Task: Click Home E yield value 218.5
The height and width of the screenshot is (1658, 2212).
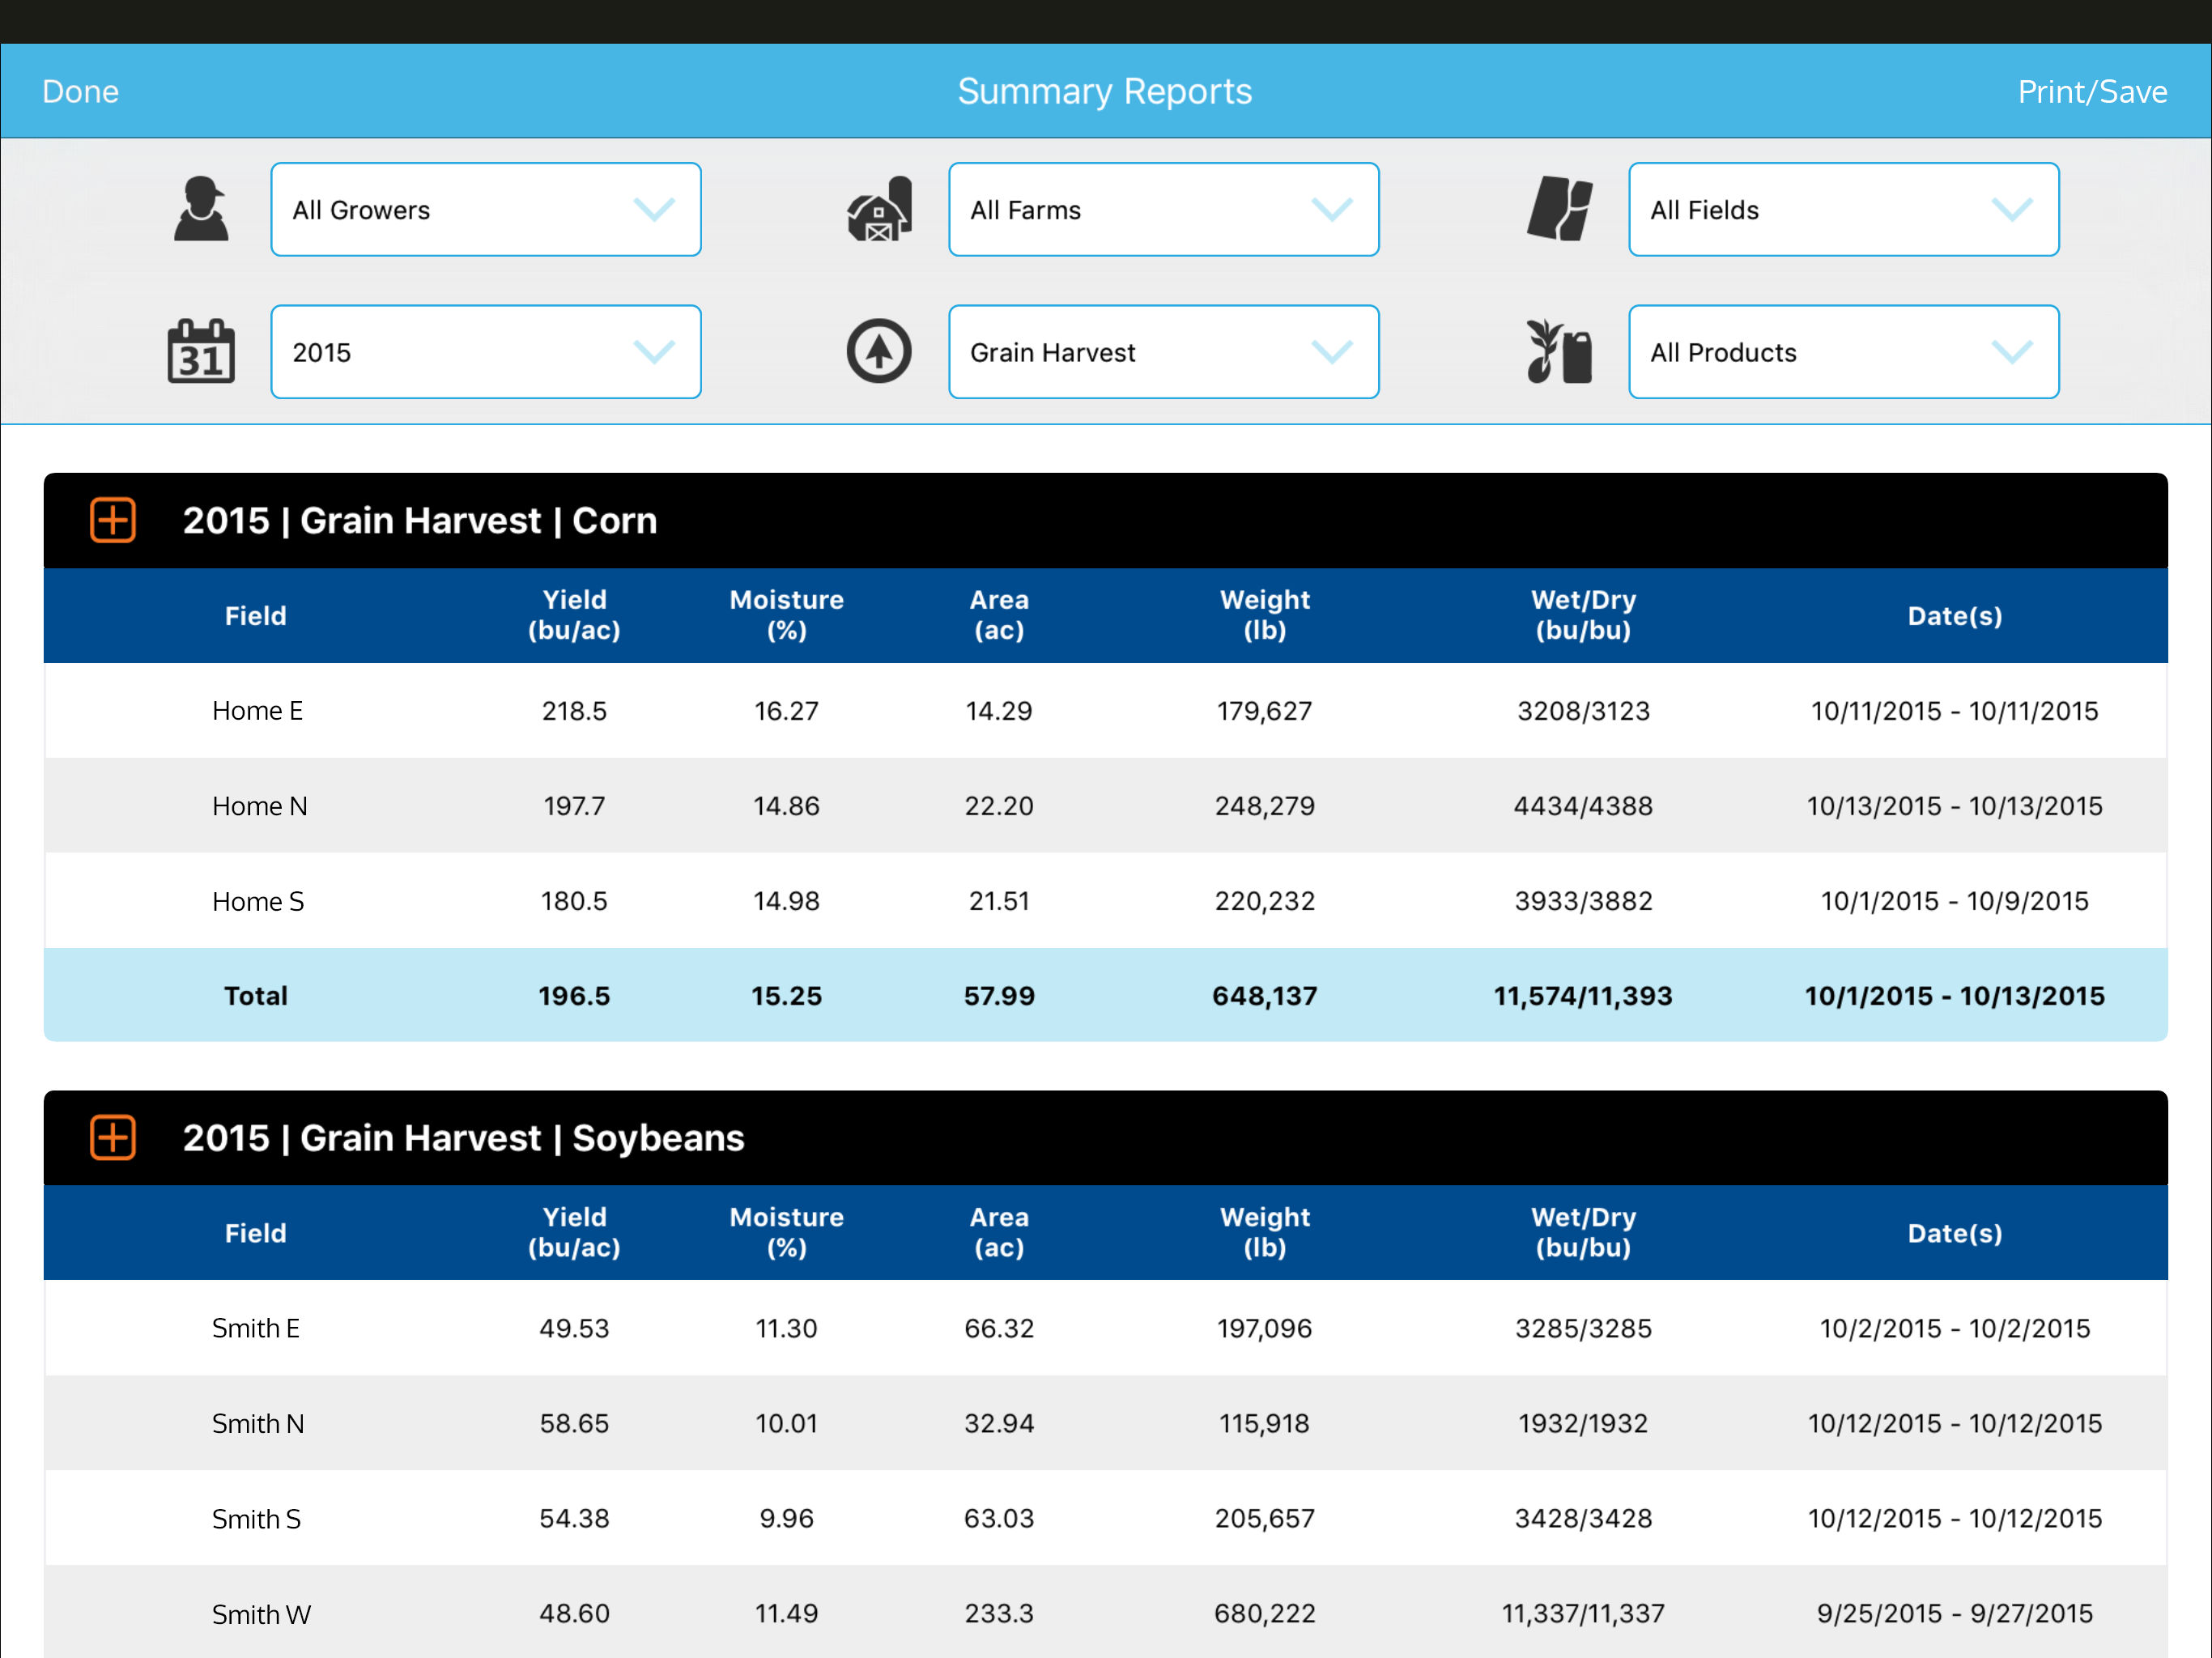Action: (574, 710)
